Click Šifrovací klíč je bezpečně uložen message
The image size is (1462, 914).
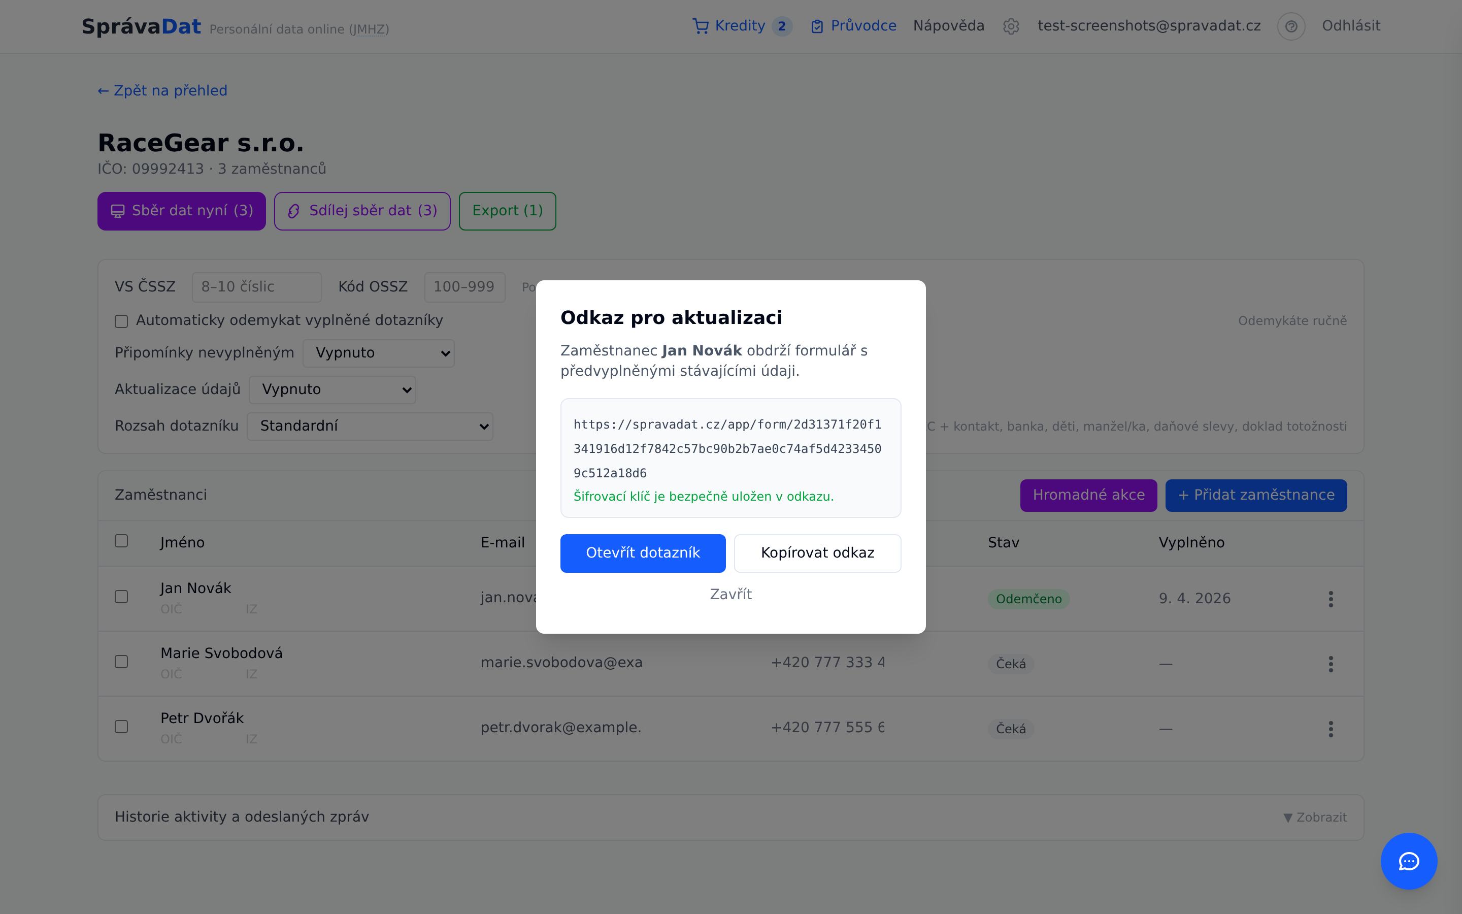[x=703, y=497]
